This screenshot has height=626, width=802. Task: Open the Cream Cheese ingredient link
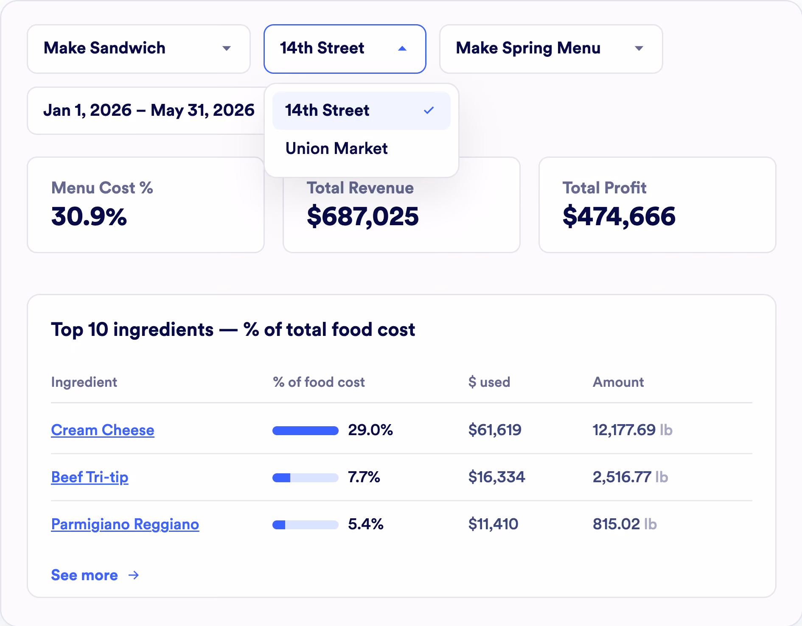tap(103, 430)
